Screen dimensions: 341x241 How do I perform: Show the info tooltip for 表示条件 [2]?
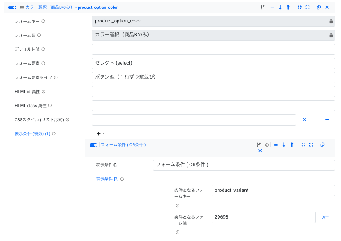coord(122,179)
